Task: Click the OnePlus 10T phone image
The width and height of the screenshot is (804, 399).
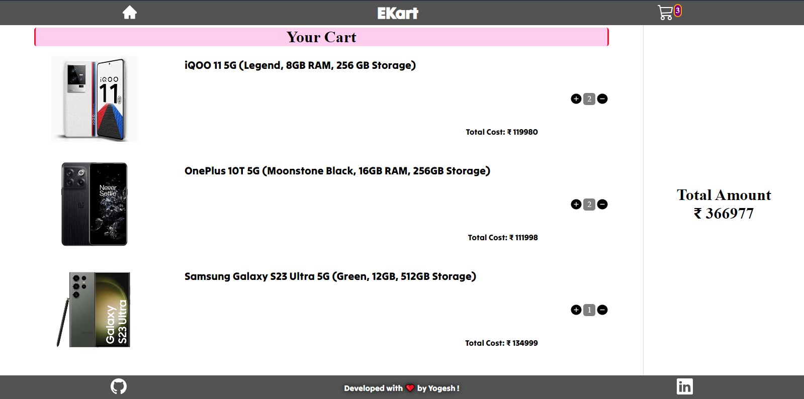Action: click(x=95, y=204)
